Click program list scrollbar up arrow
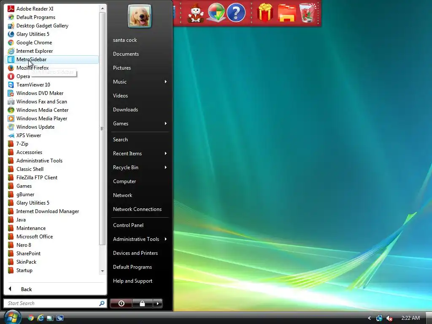The height and width of the screenshot is (324, 432). [103, 8]
